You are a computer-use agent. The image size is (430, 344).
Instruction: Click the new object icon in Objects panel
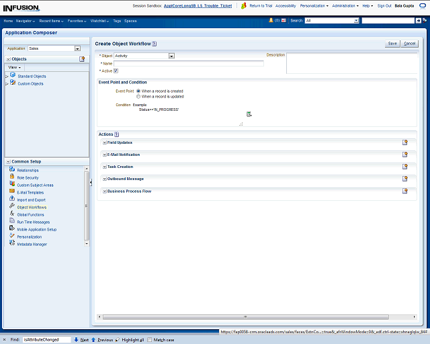coord(82,59)
